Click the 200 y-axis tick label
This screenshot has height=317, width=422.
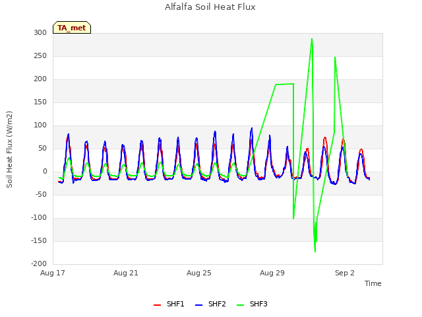click(x=40, y=79)
